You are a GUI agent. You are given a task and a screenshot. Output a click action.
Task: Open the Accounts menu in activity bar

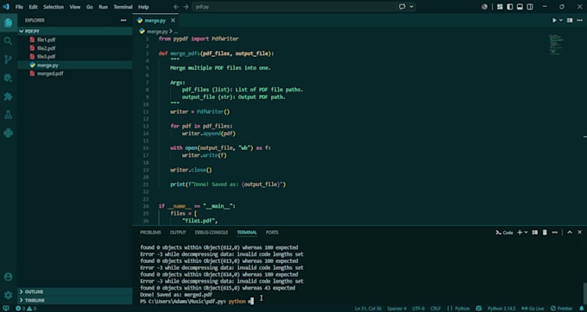pyautogui.click(x=9, y=277)
